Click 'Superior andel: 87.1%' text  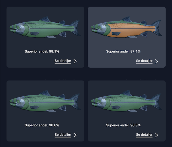[x=123, y=51]
